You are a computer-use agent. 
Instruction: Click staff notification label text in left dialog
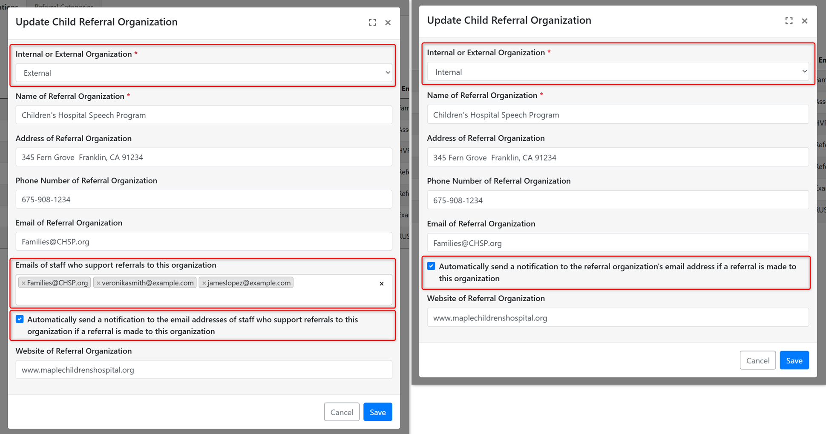tap(193, 325)
